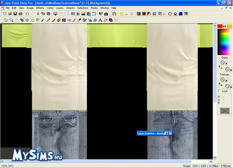Viewport: 233px width, 168px height.
Task: Click the yellow square toolbar icon
Action: click(121, 14)
